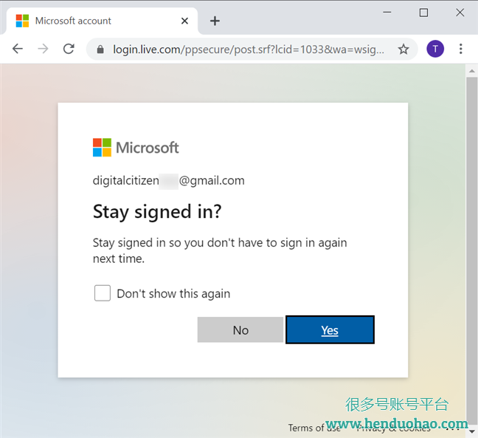Viewport: 478px width, 438px height.
Task: Click the scrollbar down arrow
Action: (471, 431)
